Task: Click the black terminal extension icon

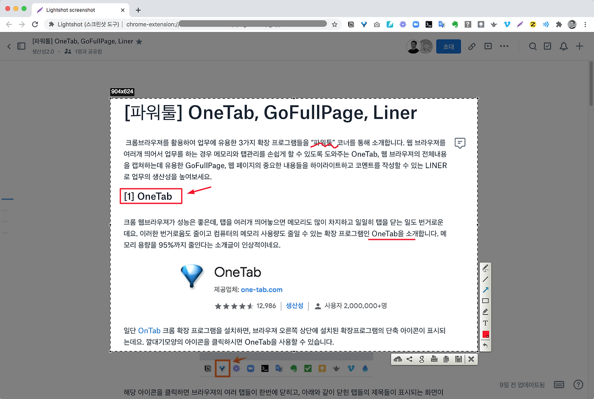Action: [x=429, y=24]
